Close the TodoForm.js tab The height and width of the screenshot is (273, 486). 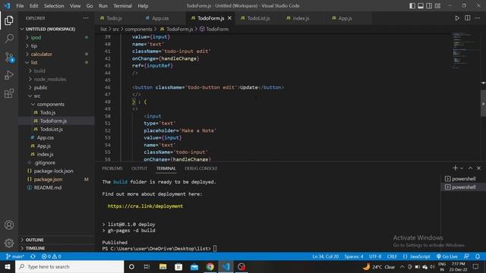(229, 18)
